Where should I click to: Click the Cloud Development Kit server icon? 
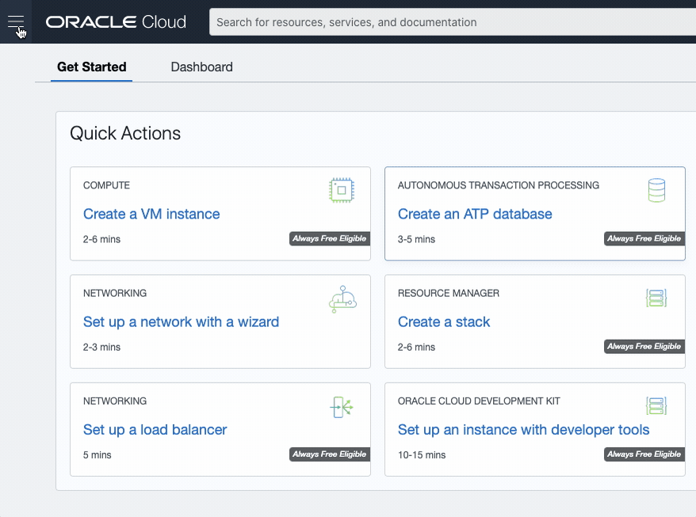click(656, 405)
